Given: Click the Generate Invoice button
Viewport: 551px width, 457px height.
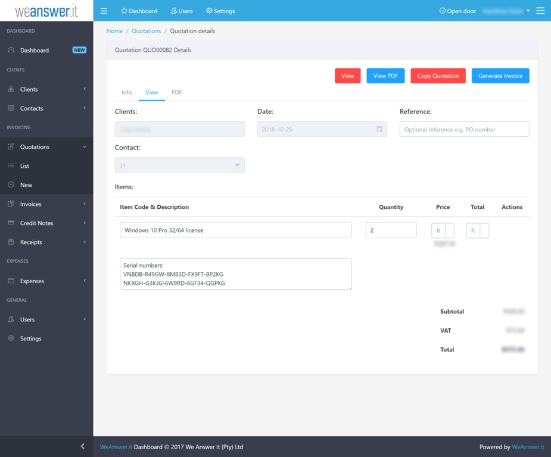Looking at the screenshot, I should click(500, 76).
